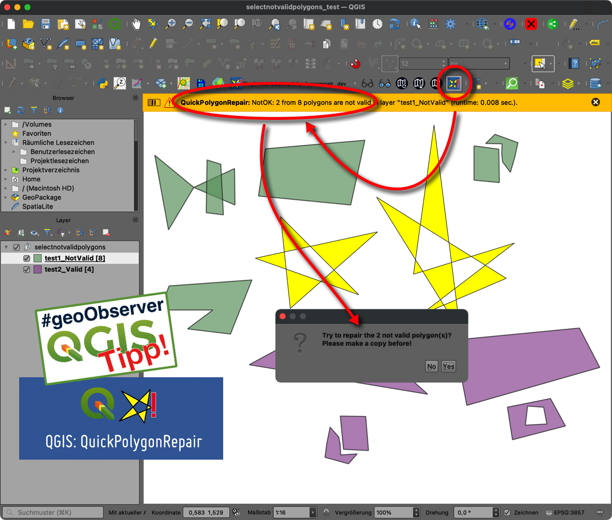This screenshot has width=612, height=520.
Task: Expand the Home browser item
Action: click(x=5, y=179)
